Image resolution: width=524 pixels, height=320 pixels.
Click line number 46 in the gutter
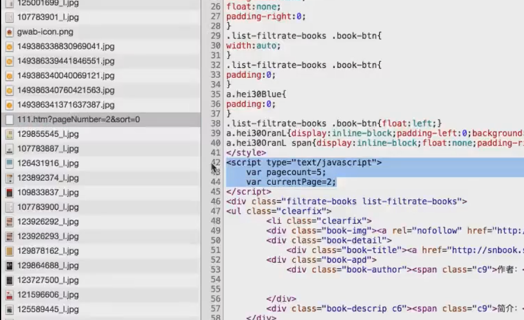click(215, 202)
